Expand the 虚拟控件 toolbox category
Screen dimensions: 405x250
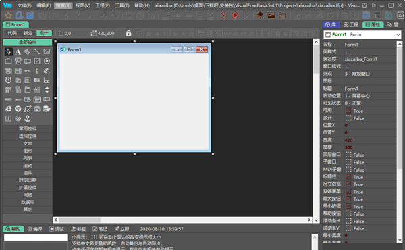tap(28, 136)
